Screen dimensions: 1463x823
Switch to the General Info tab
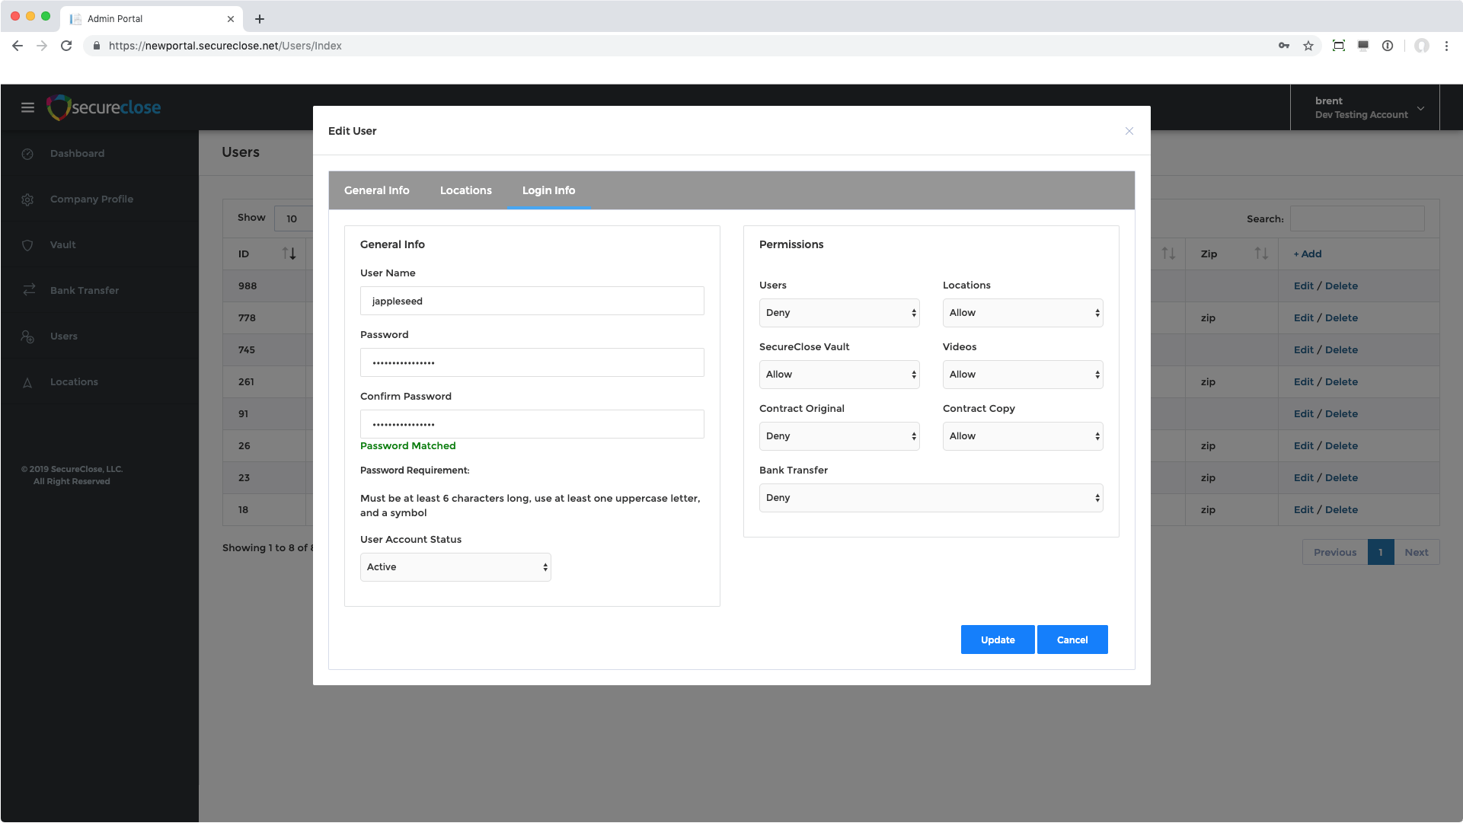(376, 190)
